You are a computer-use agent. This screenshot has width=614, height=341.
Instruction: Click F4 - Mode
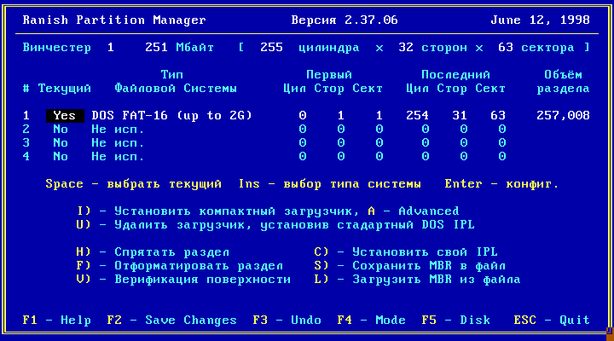371,321
